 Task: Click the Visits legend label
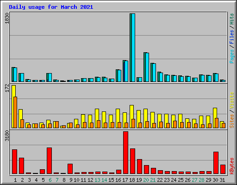pos(231,100)
